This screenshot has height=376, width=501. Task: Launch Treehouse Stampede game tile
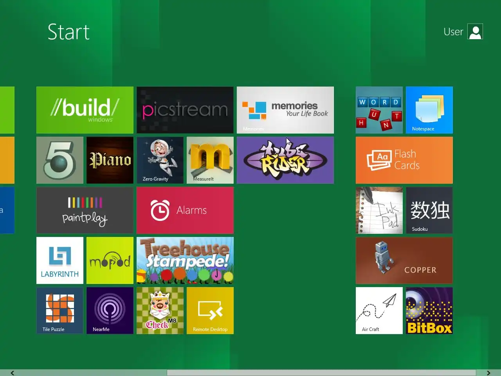(x=185, y=260)
